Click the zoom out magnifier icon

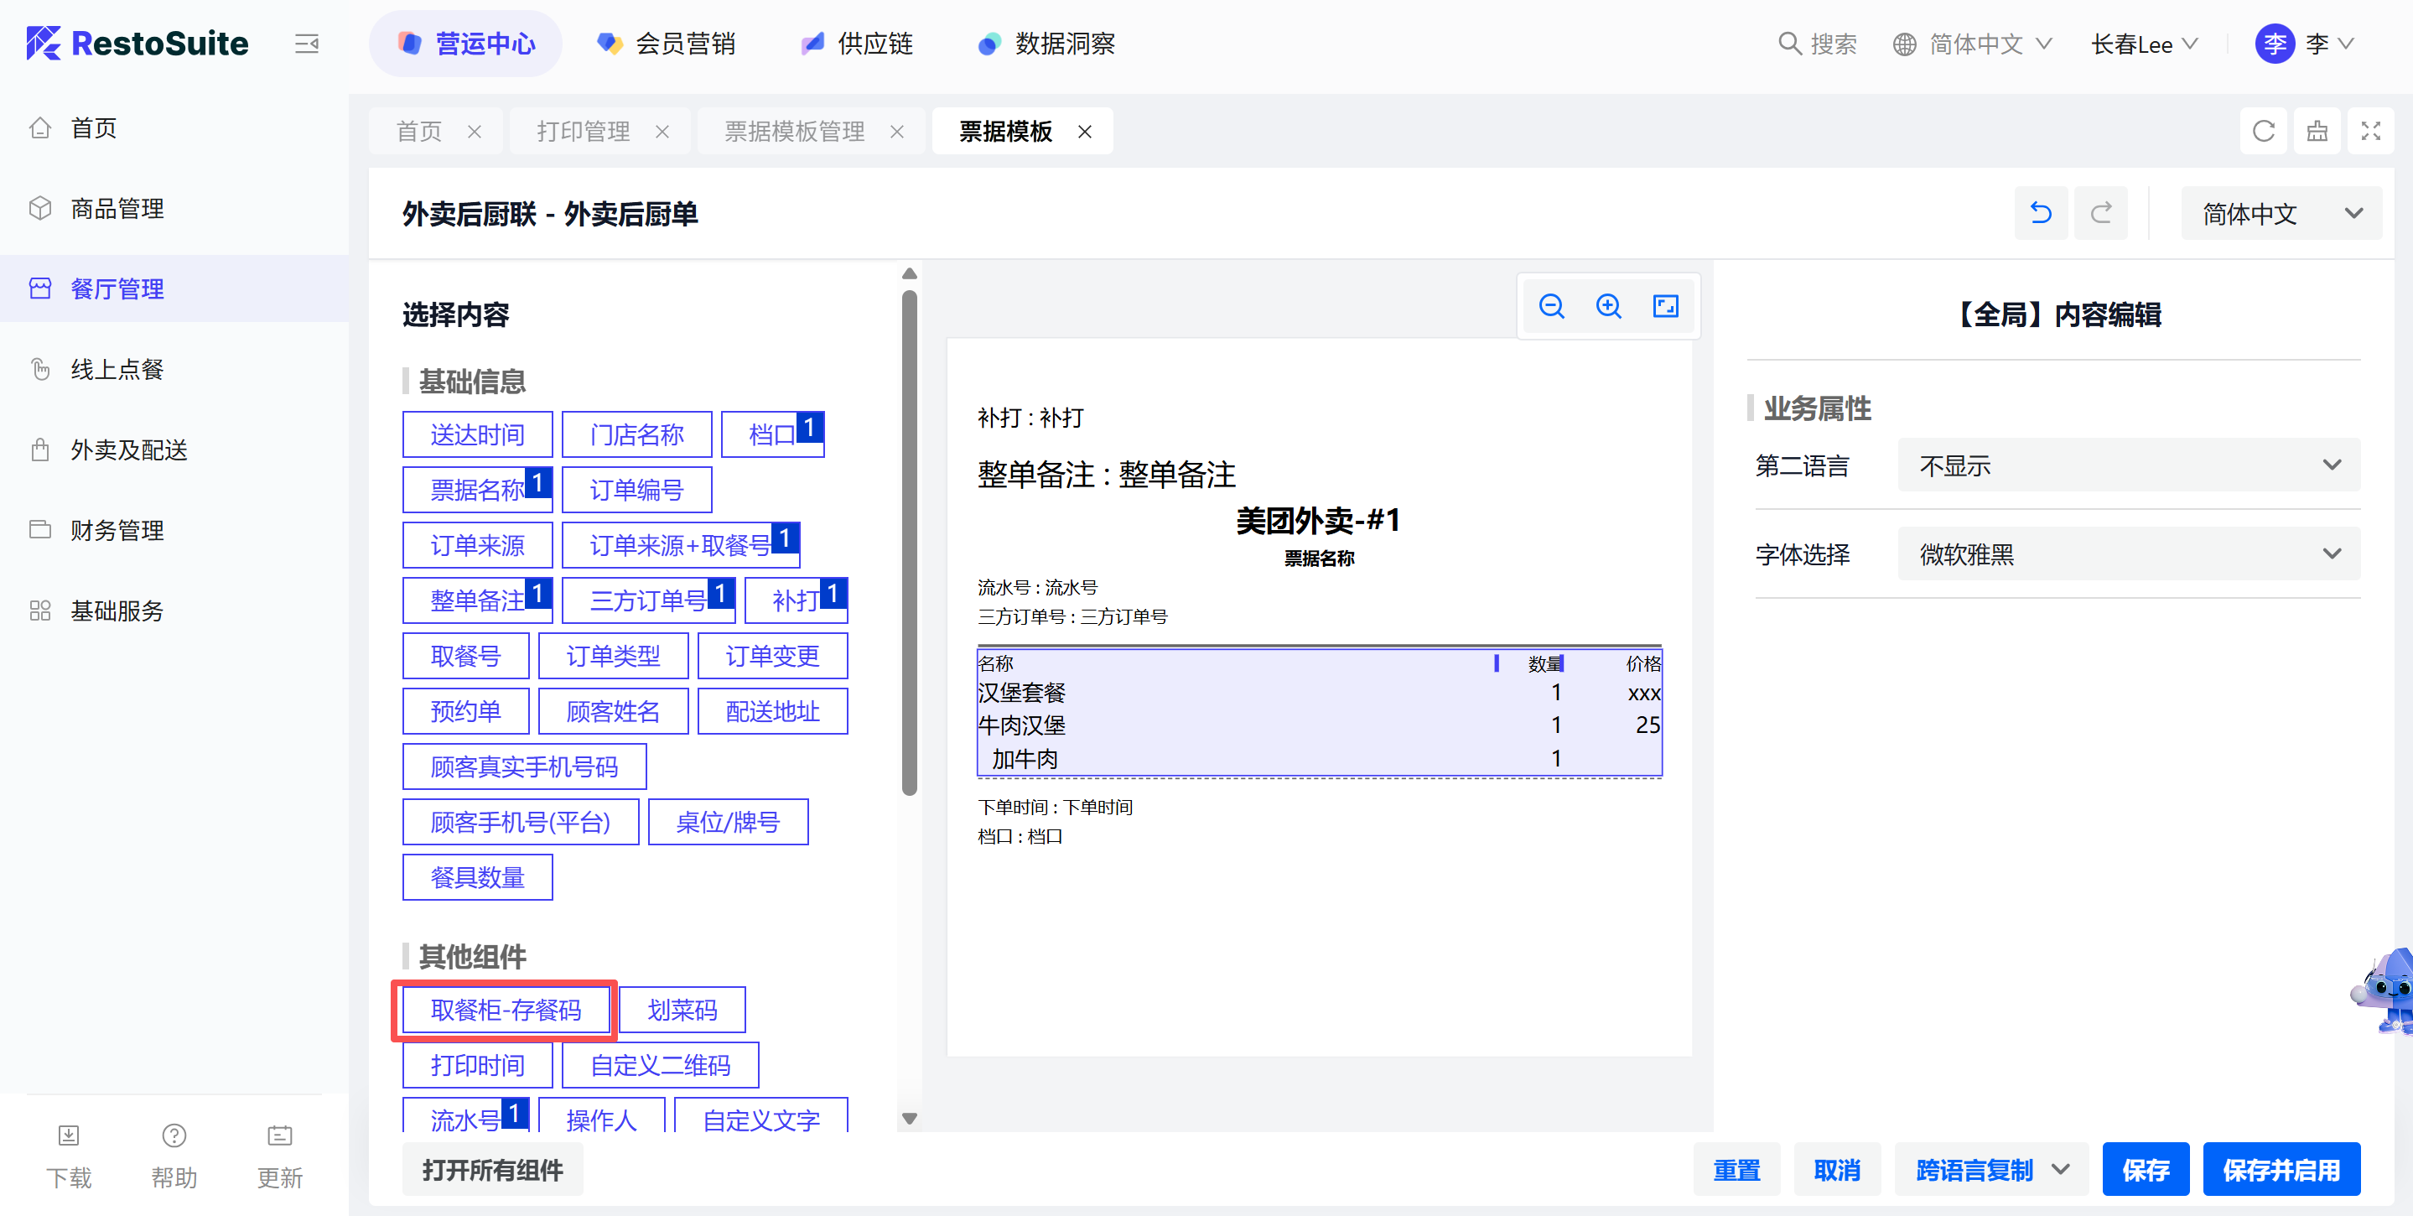pos(1551,306)
